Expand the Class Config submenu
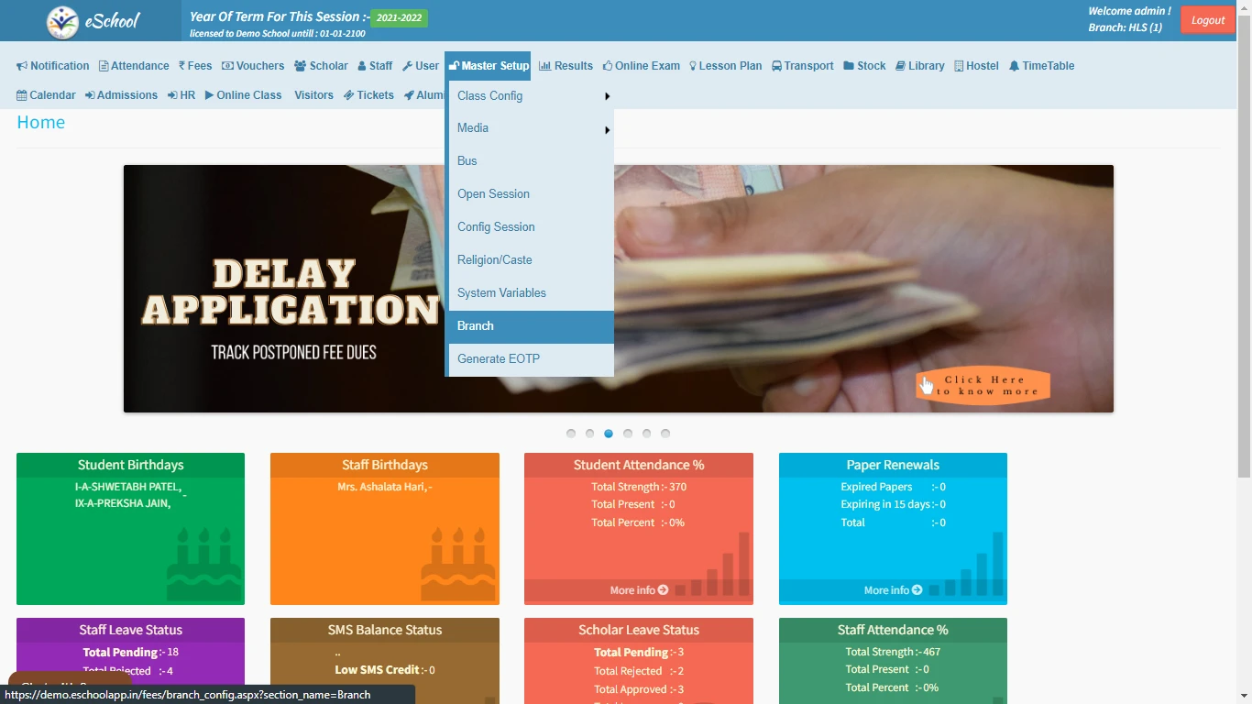The image size is (1252, 704). (530, 96)
